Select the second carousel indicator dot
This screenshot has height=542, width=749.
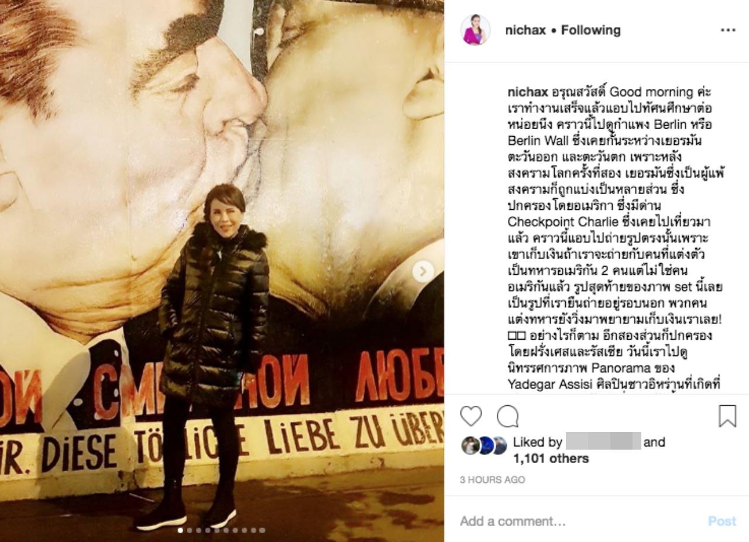point(190,530)
